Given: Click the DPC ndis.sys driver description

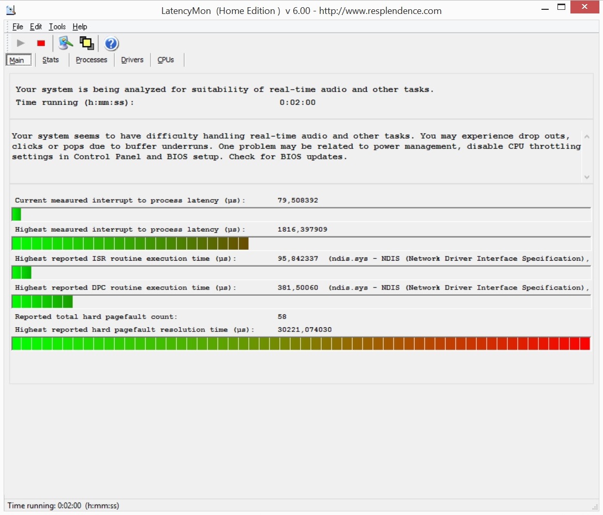Looking at the screenshot, I should [x=459, y=288].
